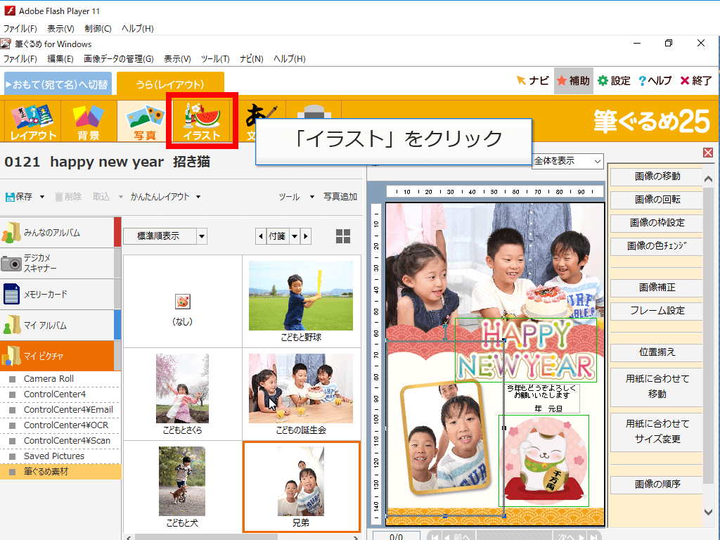
Task: Open the 写真 photo tool
Action: coord(145,120)
